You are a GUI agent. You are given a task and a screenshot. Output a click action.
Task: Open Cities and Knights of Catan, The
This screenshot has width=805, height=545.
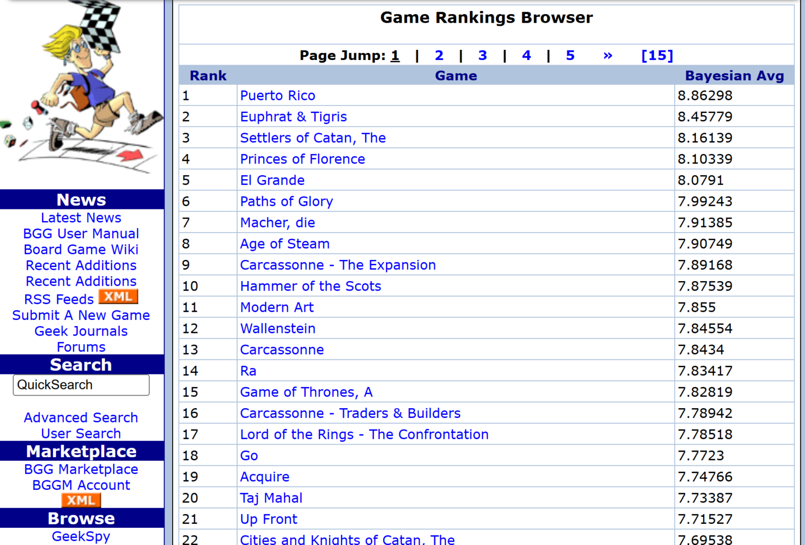(347, 539)
